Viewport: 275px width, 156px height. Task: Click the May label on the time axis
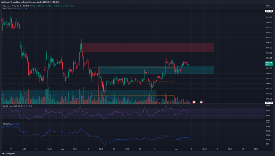tap(62, 148)
